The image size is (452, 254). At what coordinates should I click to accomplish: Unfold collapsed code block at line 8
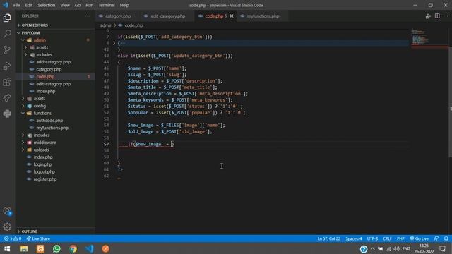click(114, 43)
